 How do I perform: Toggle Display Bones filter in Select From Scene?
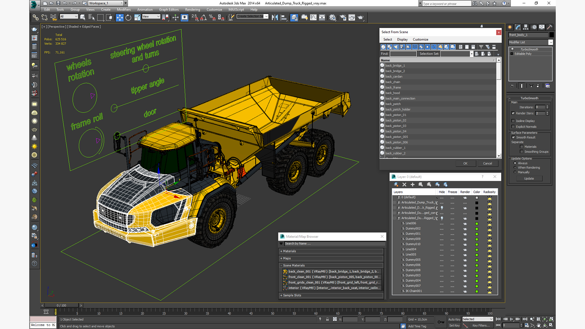434,47
